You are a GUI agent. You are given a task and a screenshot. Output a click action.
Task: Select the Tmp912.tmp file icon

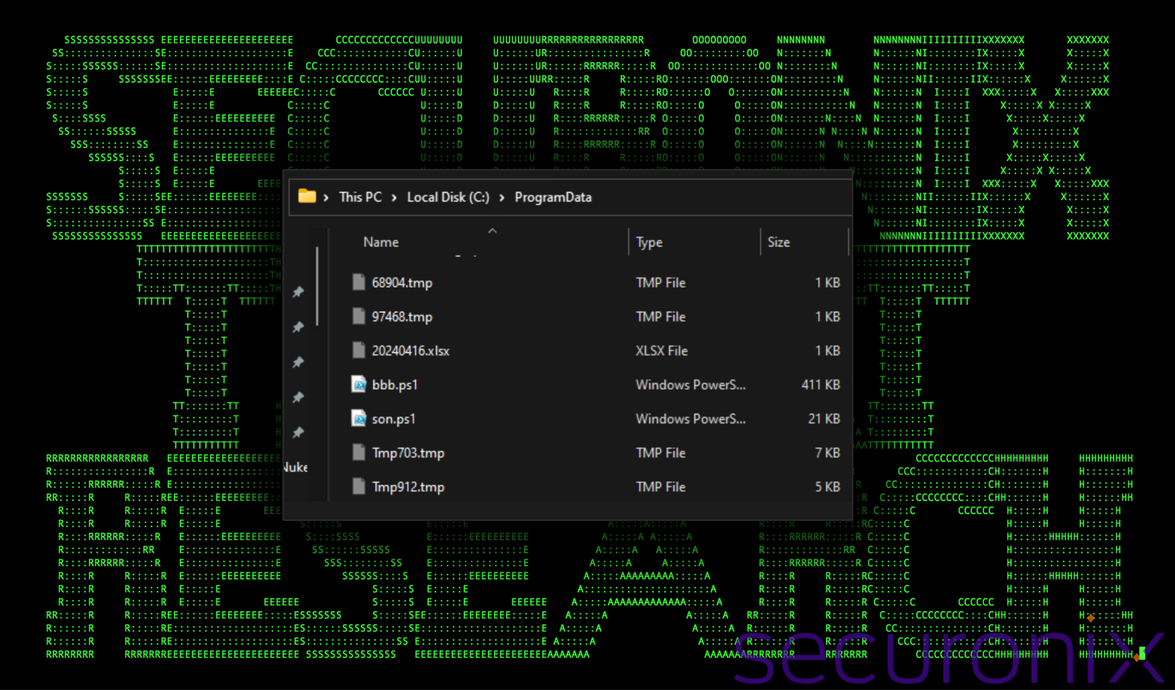[358, 486]
